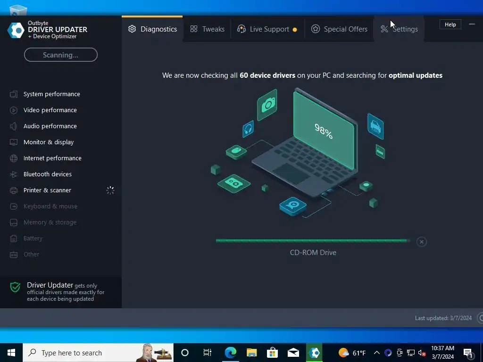Screen dimensions: 483x362
Task: Click the Memory & storage drive icon
Action: coord(14,222)
